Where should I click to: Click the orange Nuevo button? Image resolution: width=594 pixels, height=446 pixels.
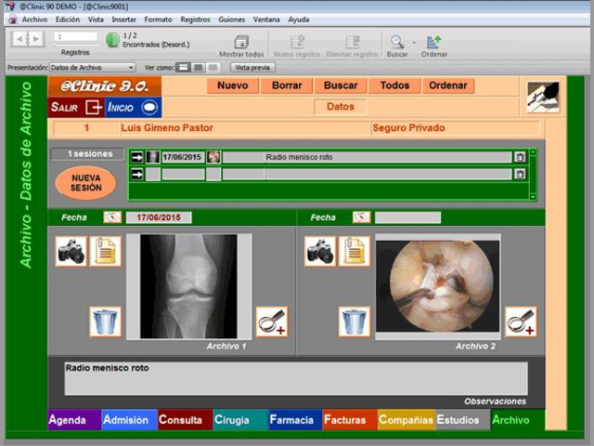(x=233, y=85)
